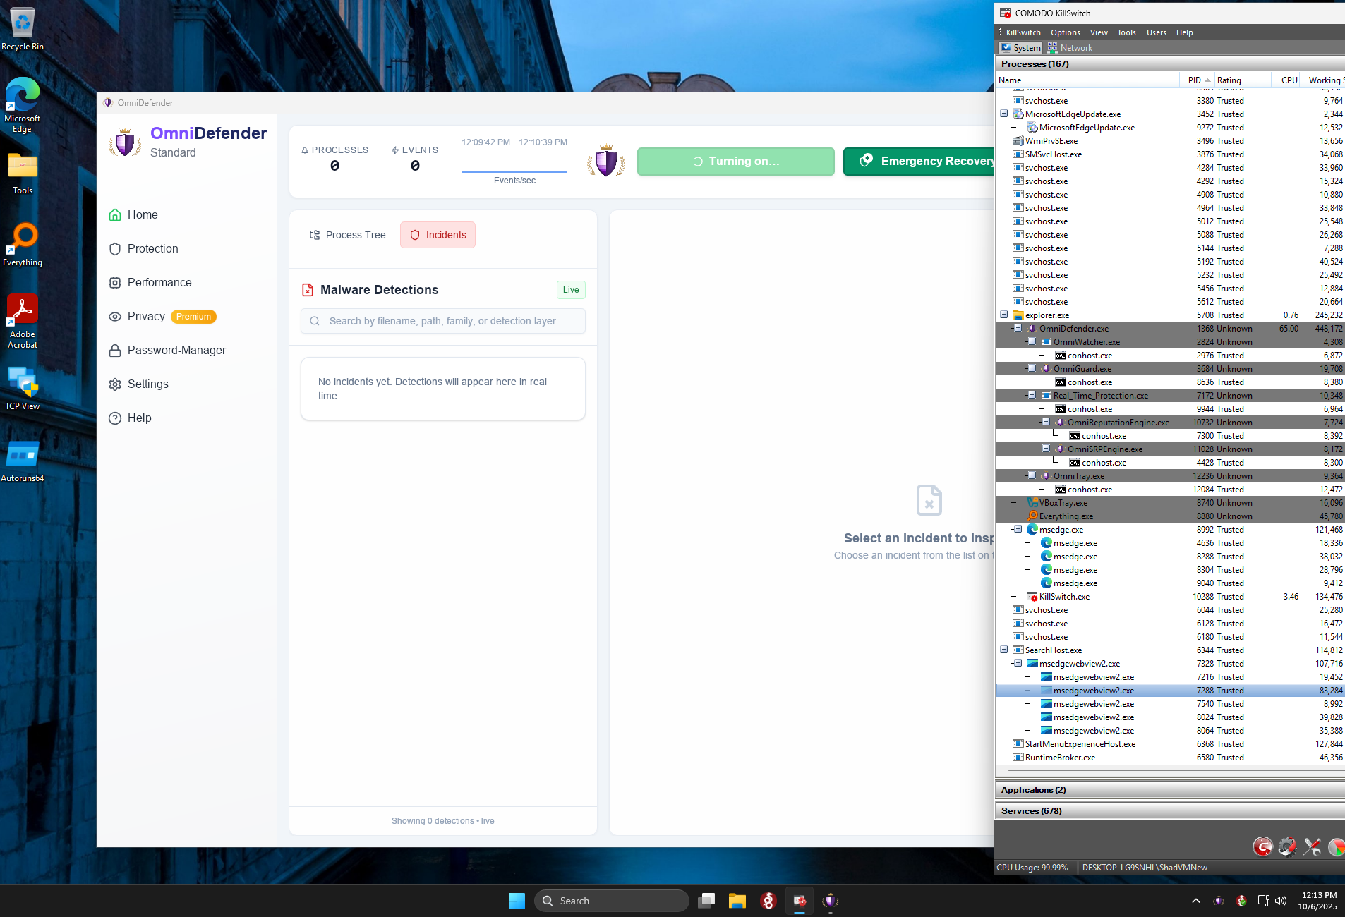Screen dimensions: 1345x917
Task: Collapse OmniDefender.exe tree node
Action: coord(1018,329)
